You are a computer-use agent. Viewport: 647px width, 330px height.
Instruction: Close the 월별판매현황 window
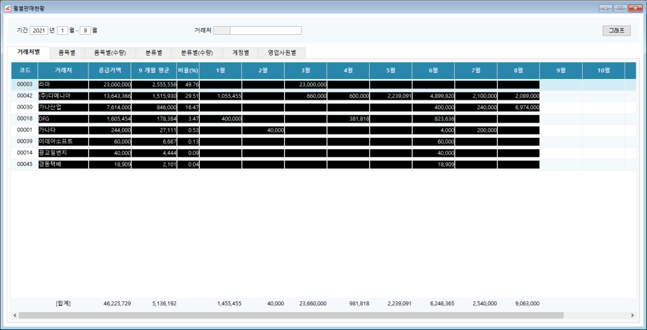[634, 8]
